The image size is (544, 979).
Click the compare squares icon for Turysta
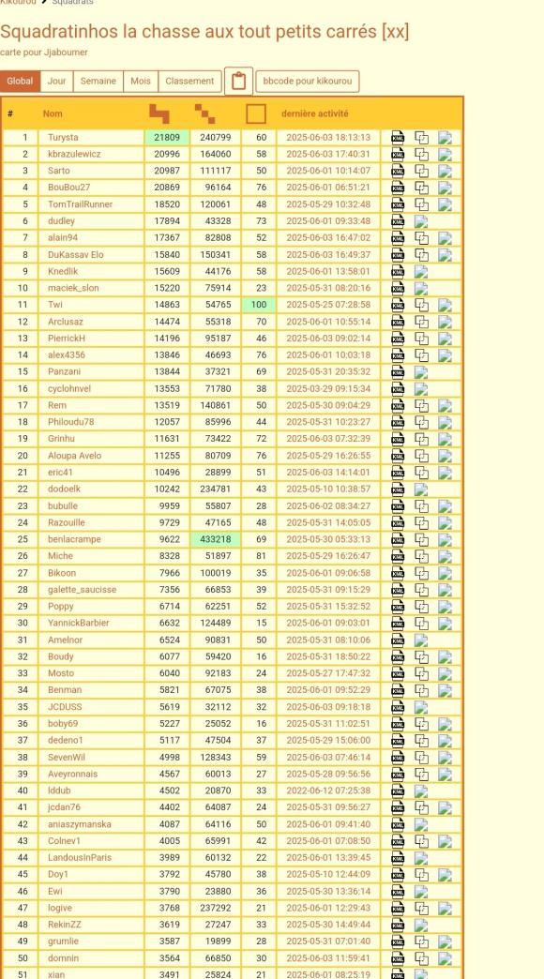click(421, 137)
